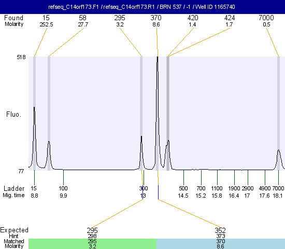Click the Found 420 peak label
Screen dimensions: 285x249
pyautogui.click(x=193, y=18)
